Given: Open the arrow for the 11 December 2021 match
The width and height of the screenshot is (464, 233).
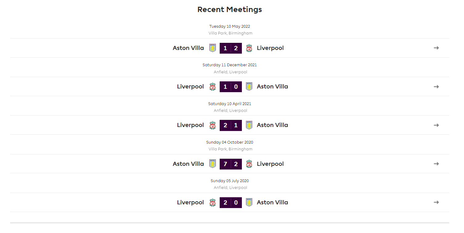Looking at the screenshot, I should pos(436,87).
